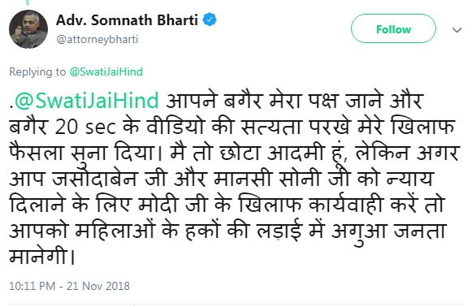Click the word जसोदाबेन in the tweet
The image size is (476, 307).
(95, 179)
